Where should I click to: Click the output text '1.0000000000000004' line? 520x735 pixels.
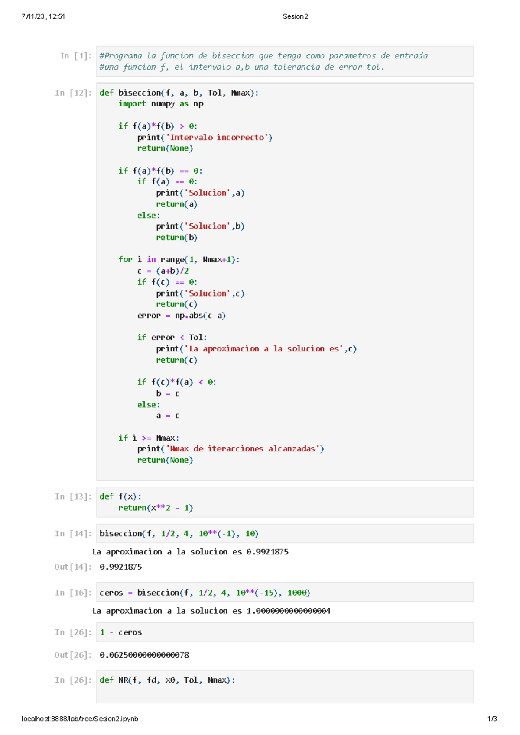point(211,611)
